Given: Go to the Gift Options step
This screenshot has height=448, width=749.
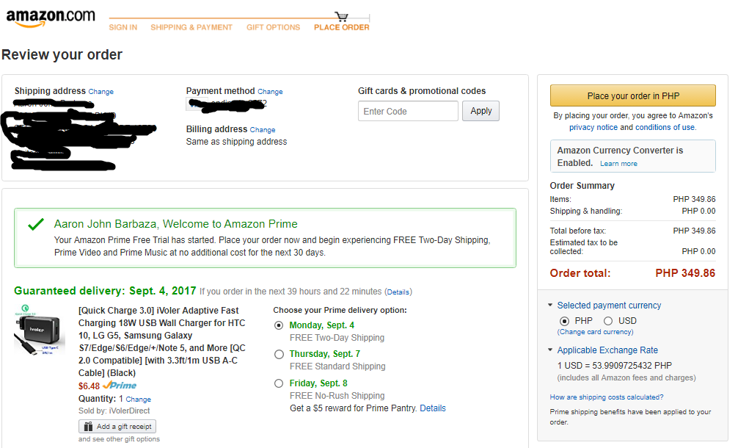Looking at the screenshot, I should 273,27.
